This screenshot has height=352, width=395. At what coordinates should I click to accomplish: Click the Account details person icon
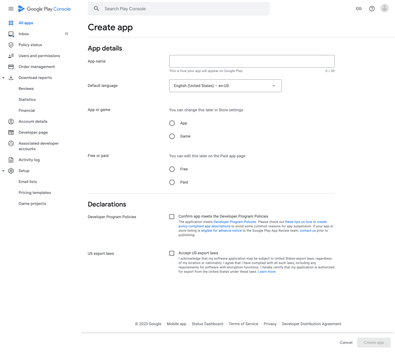click(x=11, y=121)
